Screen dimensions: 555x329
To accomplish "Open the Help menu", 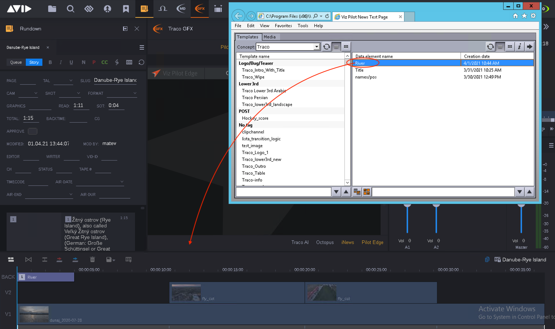I will click(318, 26).
